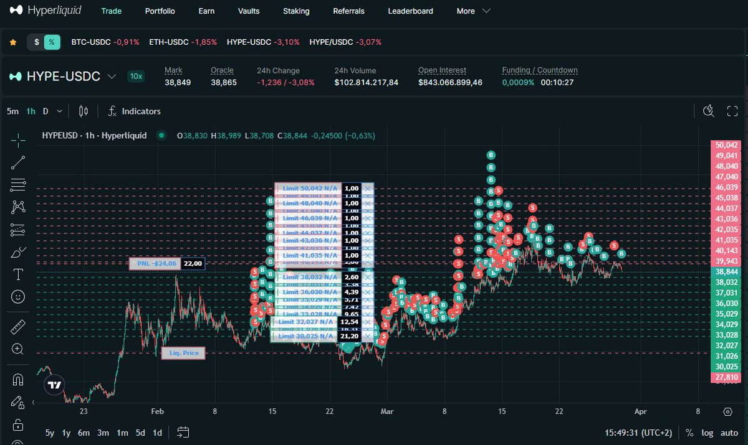
Task: Open chart settings gear on time axis
Action: point(727,411)
